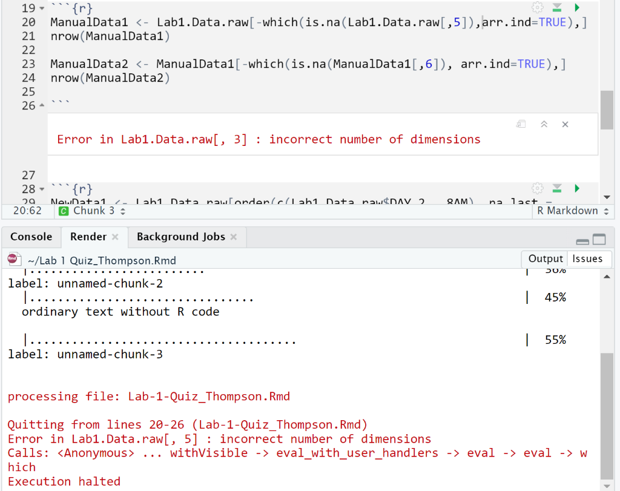Maximize the console pane

pyautogui.click(x=599, y=240)
